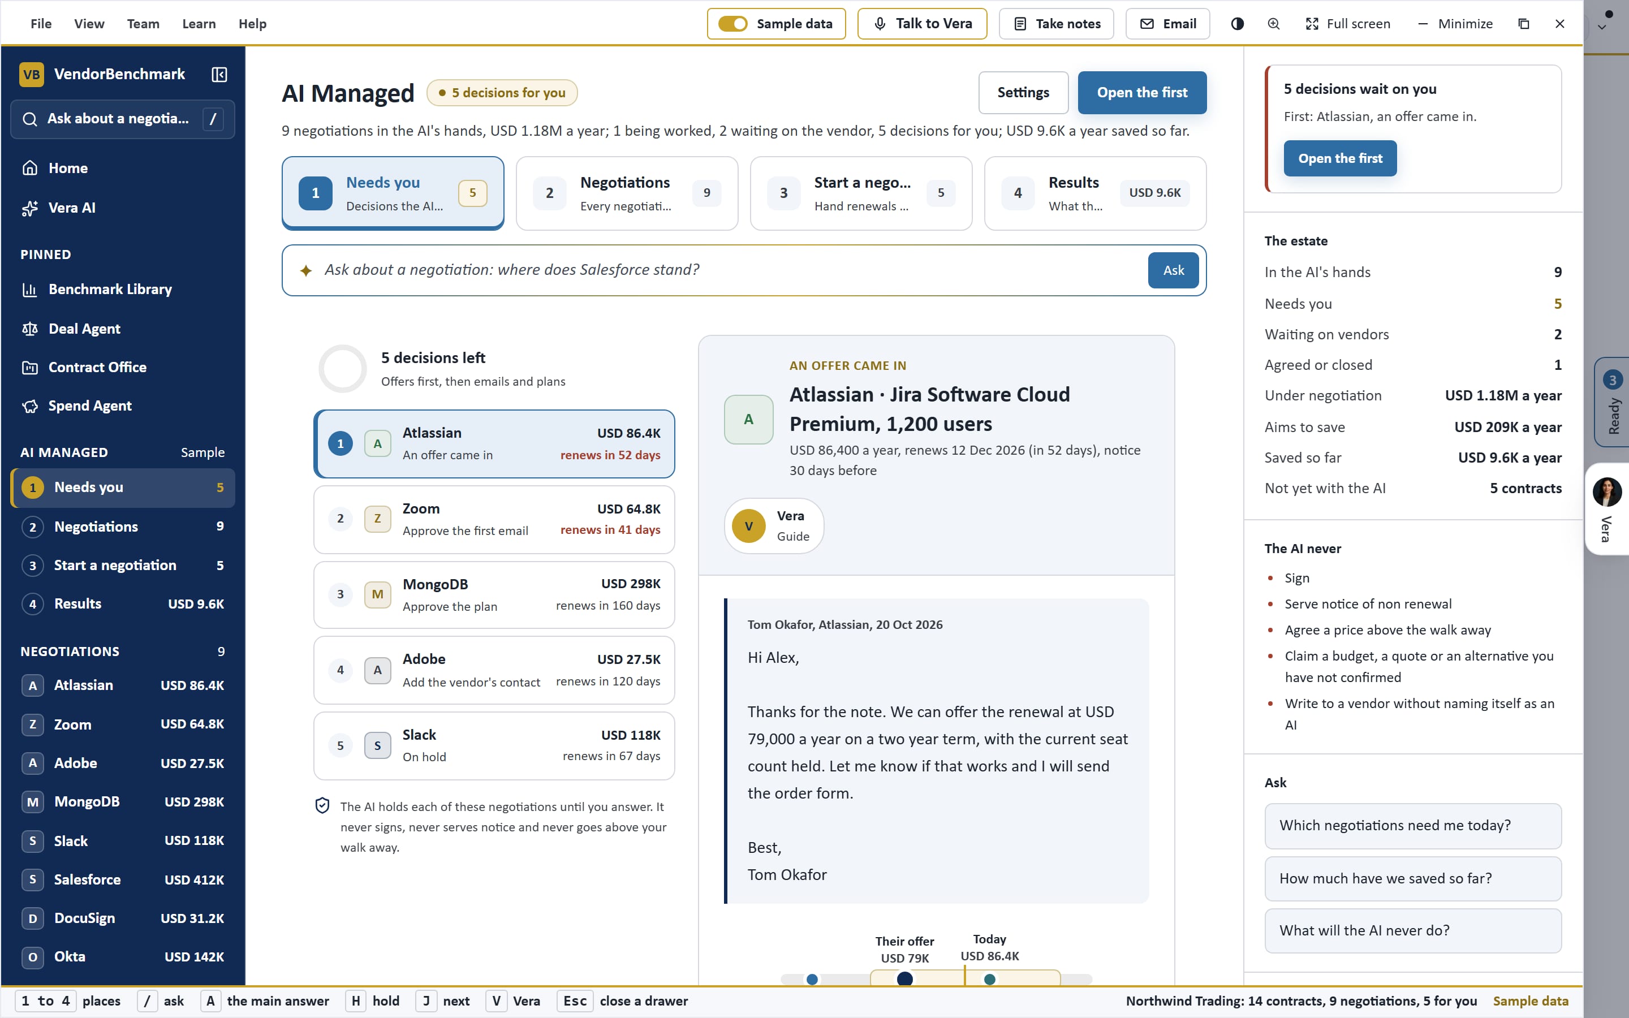1629x1018 pixels.
Task: Click the Their offer marker on price slider
Action: pos(904,978)
